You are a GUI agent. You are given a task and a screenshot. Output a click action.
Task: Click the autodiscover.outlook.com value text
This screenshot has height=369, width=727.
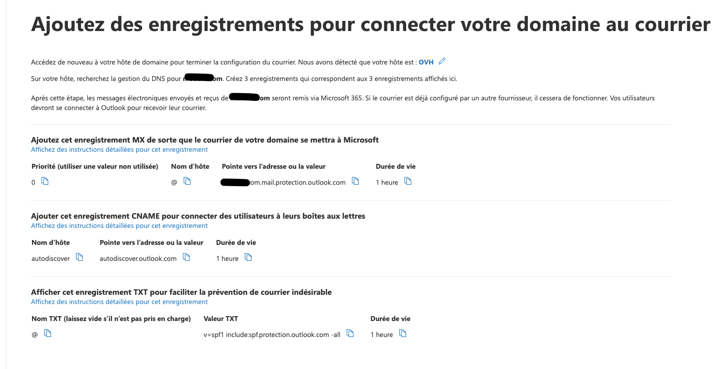coord(138,258)
